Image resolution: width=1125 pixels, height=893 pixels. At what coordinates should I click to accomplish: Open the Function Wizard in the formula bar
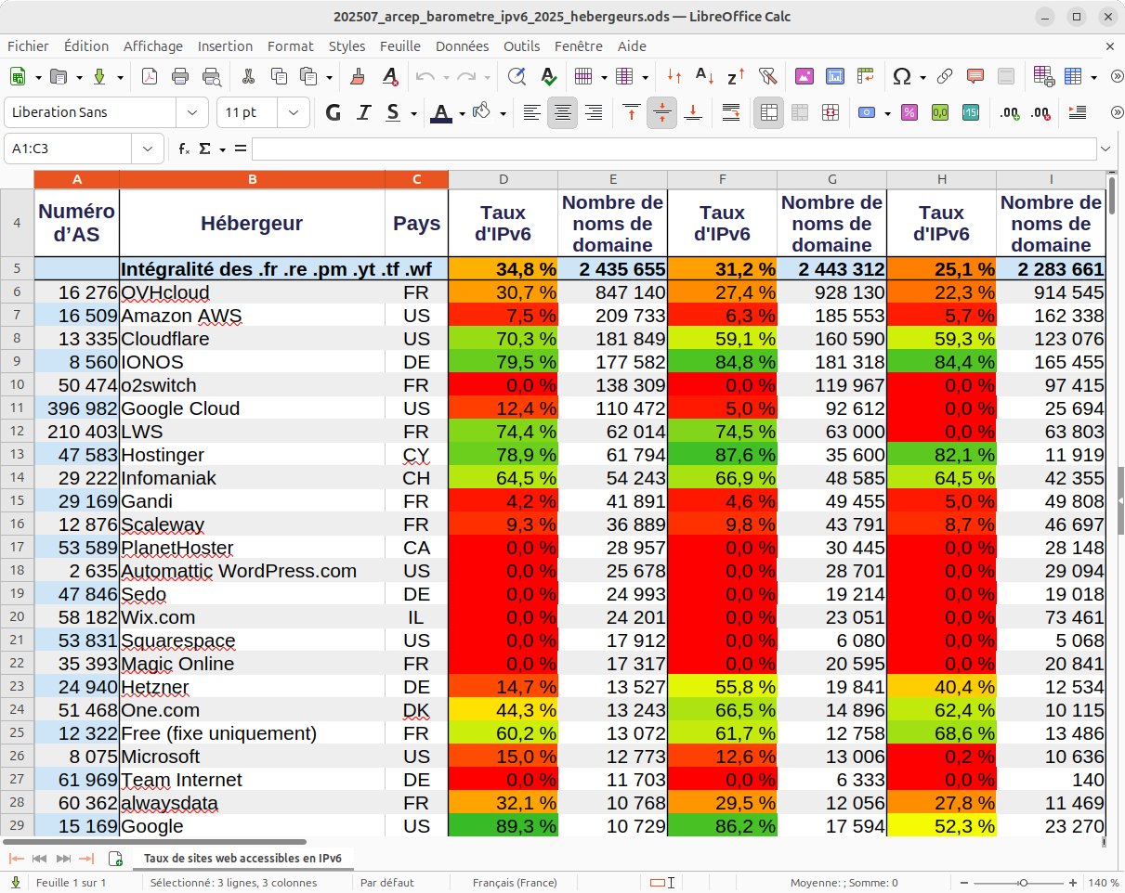pyautogui.click(x=184, y=149)
